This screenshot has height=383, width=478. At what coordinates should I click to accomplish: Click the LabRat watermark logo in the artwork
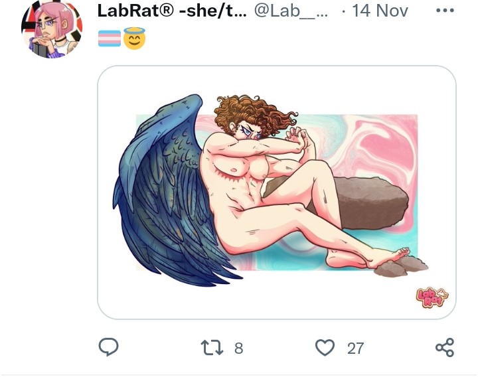pos(432,297)
